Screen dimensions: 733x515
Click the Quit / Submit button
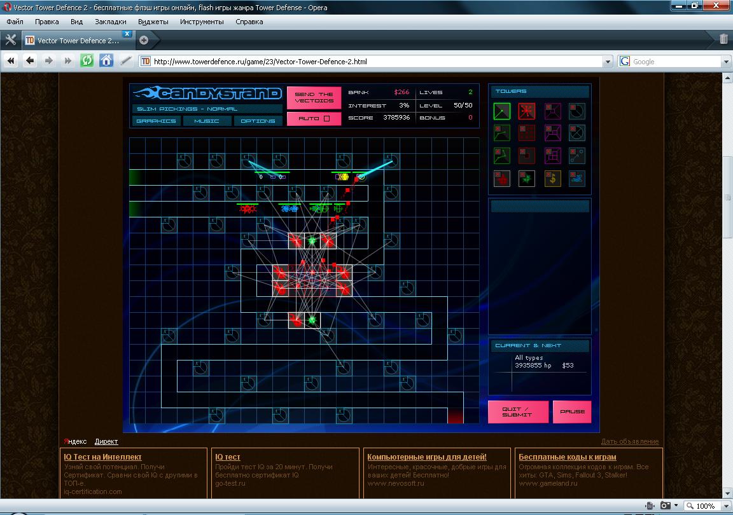point(518,412)
